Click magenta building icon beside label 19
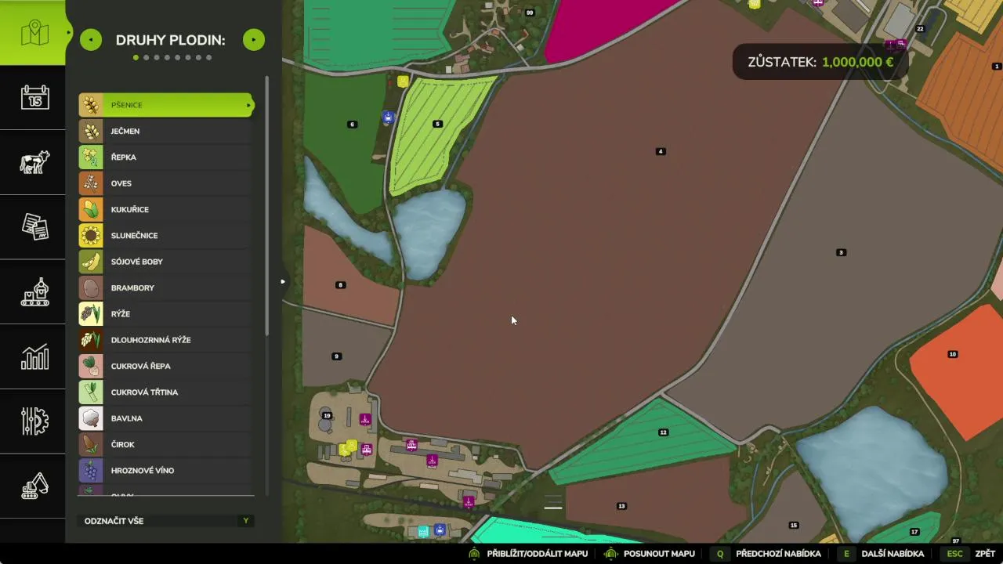The image size is (1003, 564). click(365, 419)
